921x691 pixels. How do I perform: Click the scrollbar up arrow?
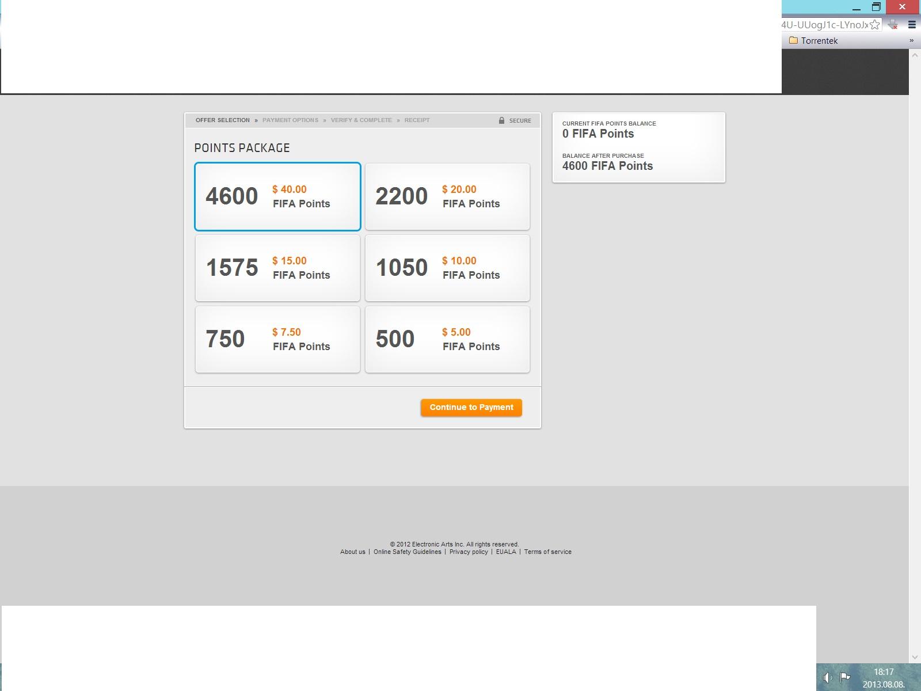[x=915, y=55]
